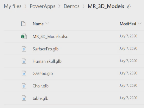Open the Gazebo.glb file
Screen dimensions: 144x108
(43, 73)
